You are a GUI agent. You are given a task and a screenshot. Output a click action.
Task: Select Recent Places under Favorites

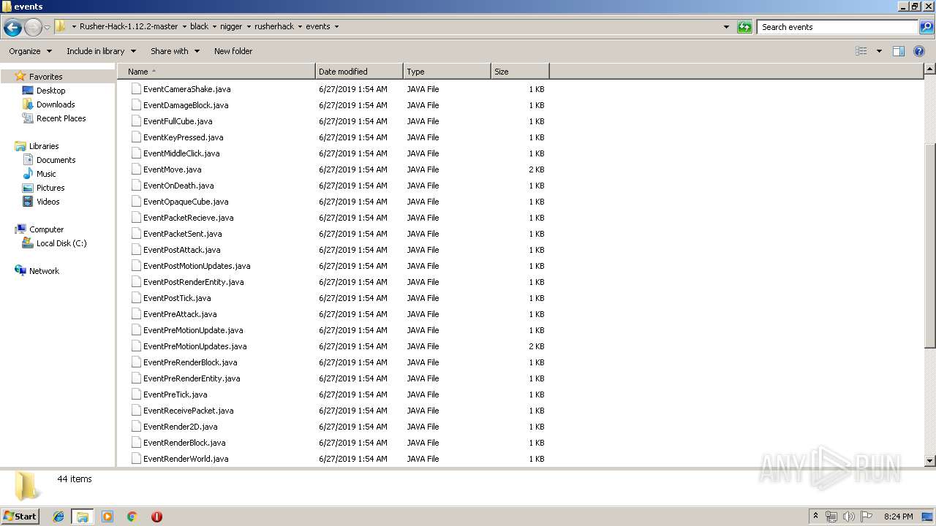[61, 118]
